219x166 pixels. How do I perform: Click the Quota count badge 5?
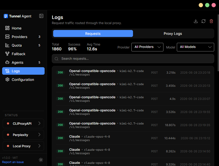39,45
